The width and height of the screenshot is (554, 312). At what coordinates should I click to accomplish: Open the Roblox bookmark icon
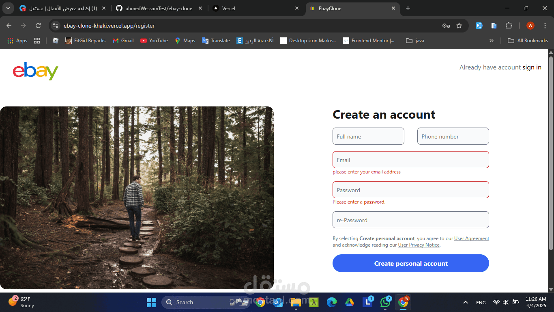tap(56, 41)
